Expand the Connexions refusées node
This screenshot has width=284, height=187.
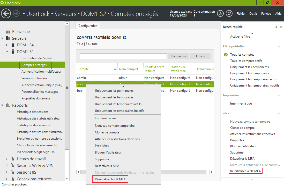(7, 179)
